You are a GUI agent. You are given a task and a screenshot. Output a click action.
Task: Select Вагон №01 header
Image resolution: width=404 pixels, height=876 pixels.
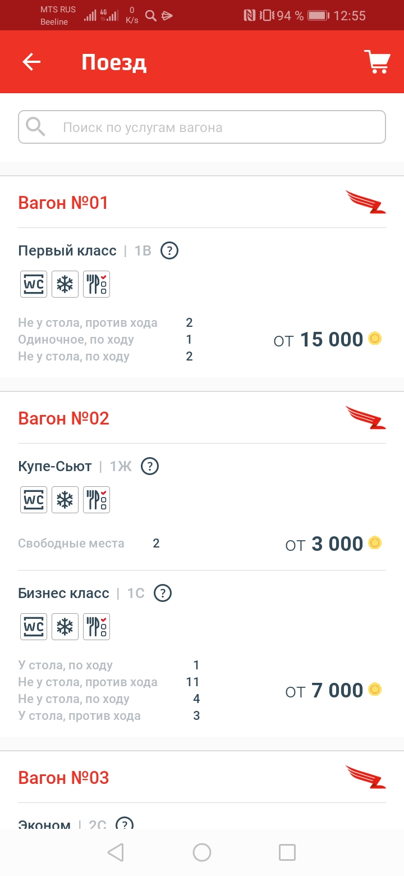pyautogui.click(x=63, y=203)
